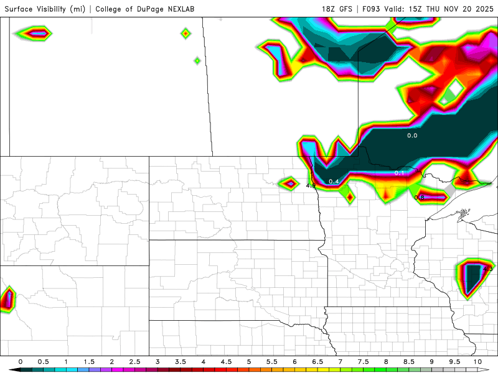Screen dimensions: 498x373
Task: Select the '18Z GFS' model run text
Action: (x=337, y=9)
